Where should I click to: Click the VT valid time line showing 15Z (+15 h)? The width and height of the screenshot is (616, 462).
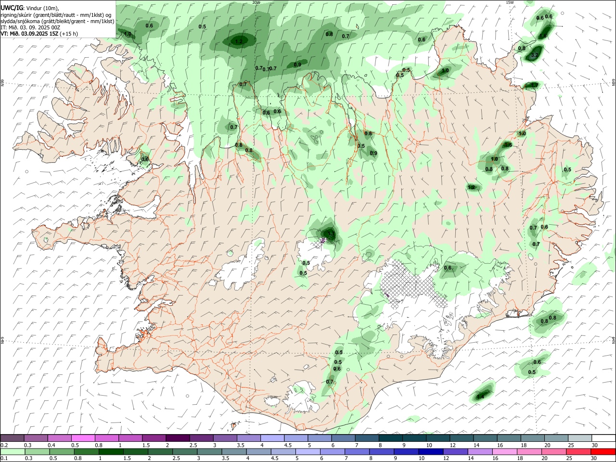tap(39, 34)
